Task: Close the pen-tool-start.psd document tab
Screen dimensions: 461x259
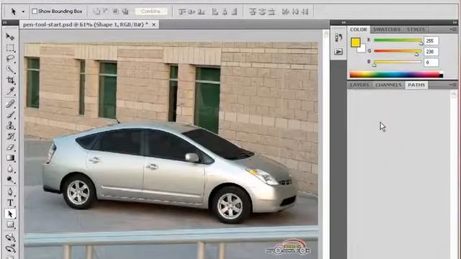Action: pos(153,24)
